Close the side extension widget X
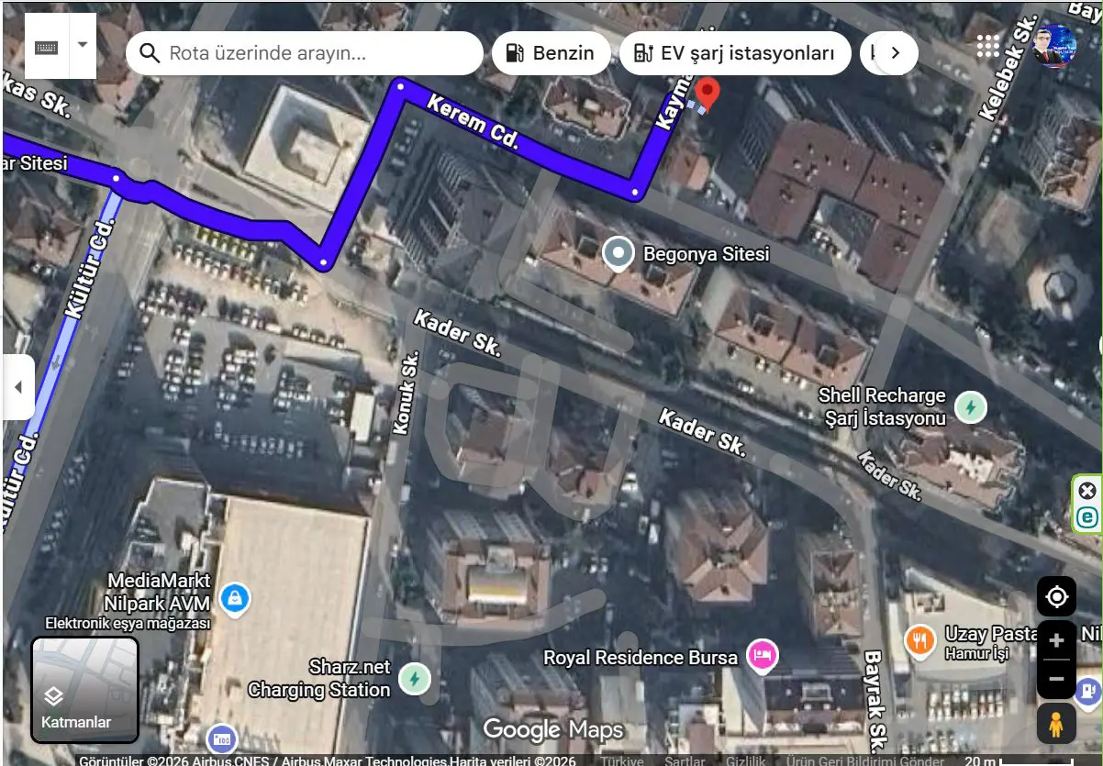Screen dimensions: 1103x766 pos(1087,491)
